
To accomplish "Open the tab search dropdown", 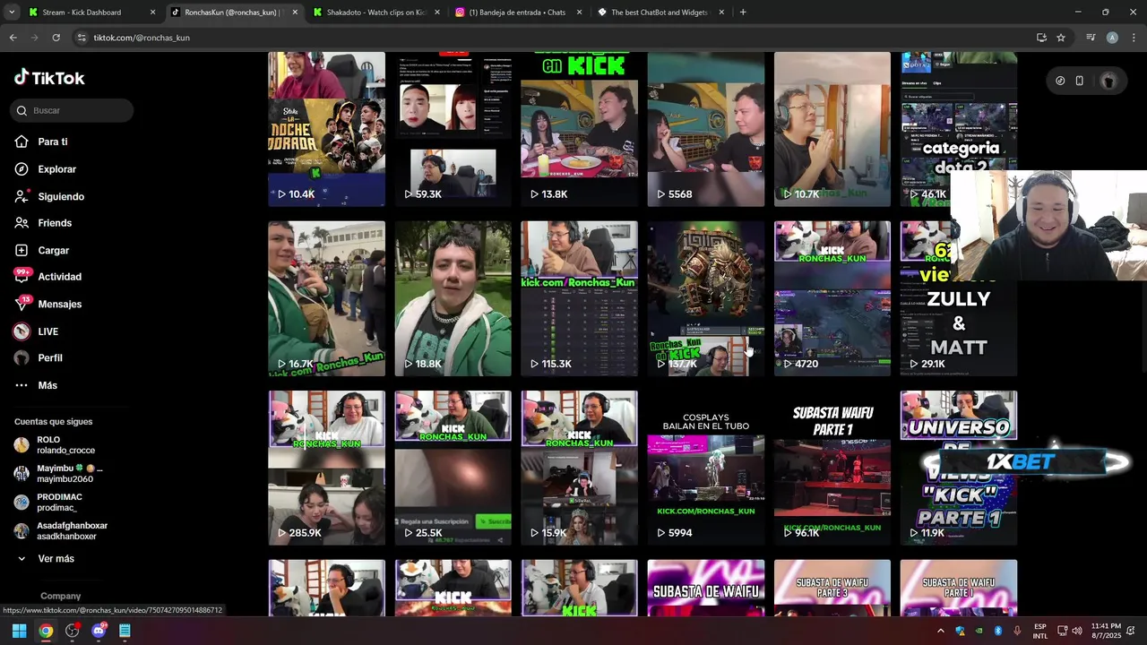I will point(11,13).
